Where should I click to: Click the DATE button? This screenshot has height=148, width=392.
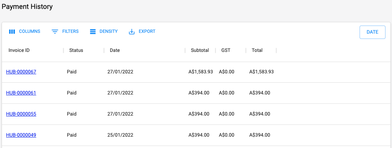click(x=372, y=32)
